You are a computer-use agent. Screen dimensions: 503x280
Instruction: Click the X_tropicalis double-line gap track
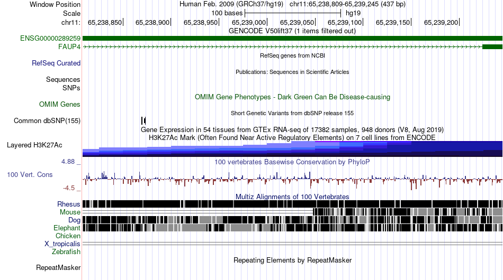click(x=292, y=244)
